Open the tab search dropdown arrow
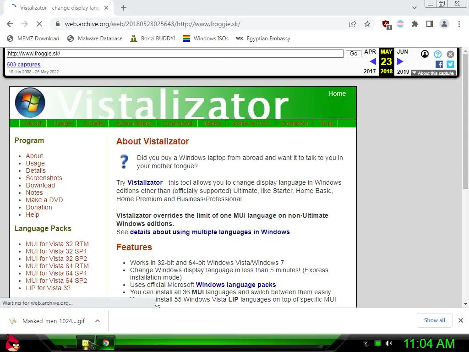Screen dimensions: 469x352 point(414,8)
